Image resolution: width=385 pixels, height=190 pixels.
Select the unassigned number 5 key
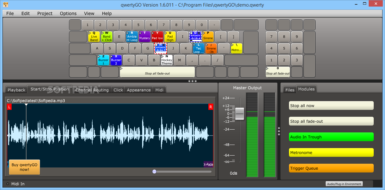click(138, 25)
